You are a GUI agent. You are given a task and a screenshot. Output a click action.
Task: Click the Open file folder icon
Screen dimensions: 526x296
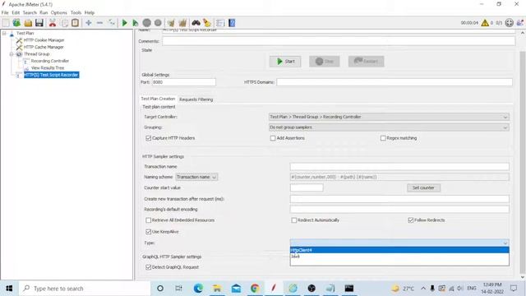click(x=28, y=23)
